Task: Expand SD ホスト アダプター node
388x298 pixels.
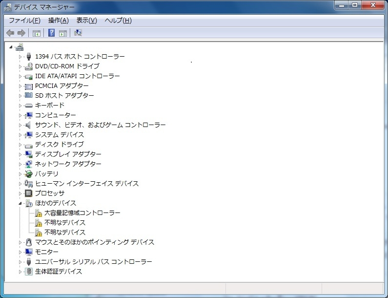Action: pyautogui.click(x=20, y=96)
